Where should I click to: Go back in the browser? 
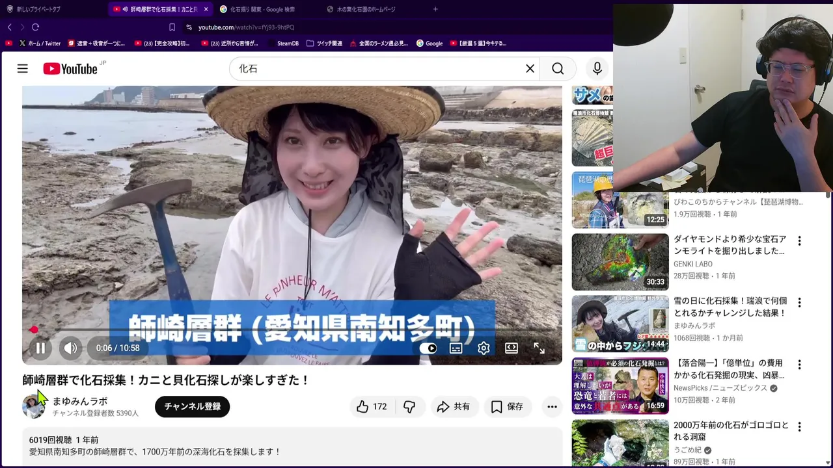click(10, 27)
